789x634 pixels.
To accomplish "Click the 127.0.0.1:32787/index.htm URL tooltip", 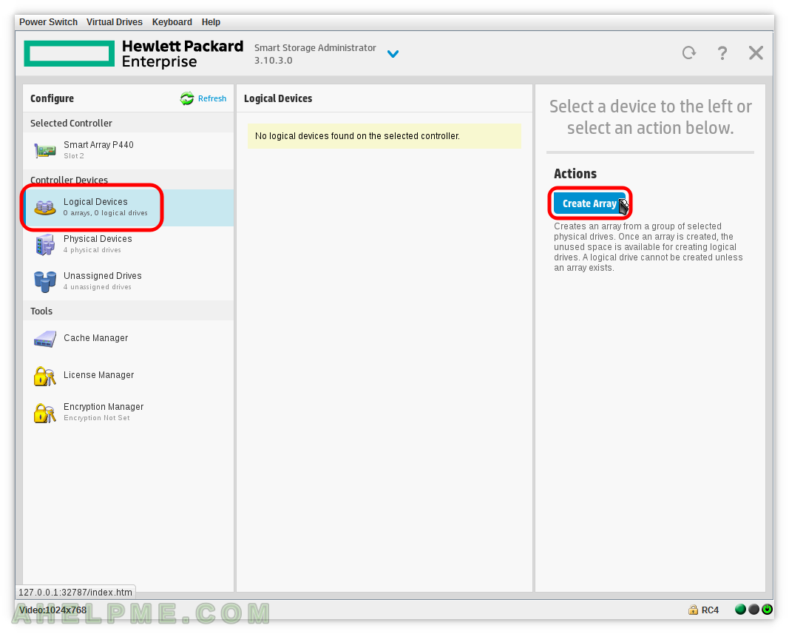I will click(x=75, y=593).
